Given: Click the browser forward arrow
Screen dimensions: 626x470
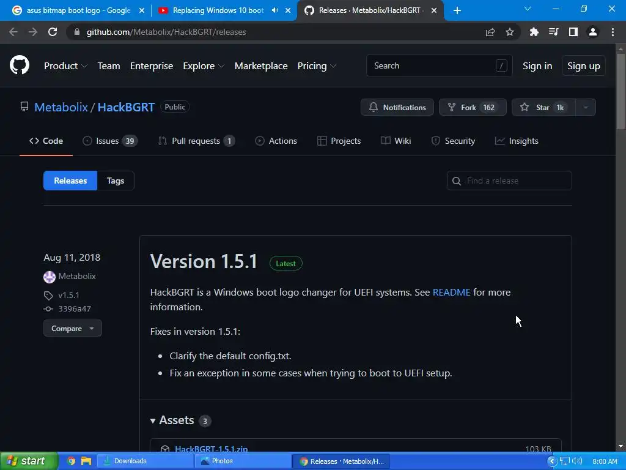Looking at the screenshot, I should click(33, 32).
